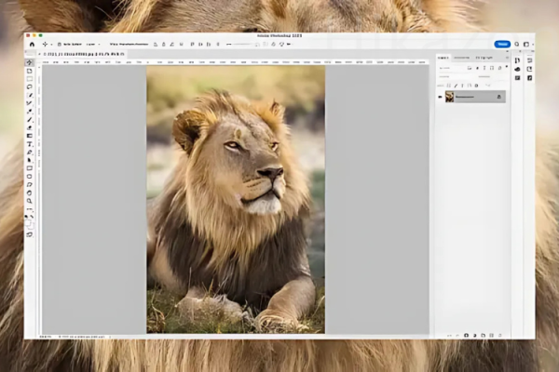The width and height of the screenshot is (559, 372).
Task: Select the Move tool in the toolbar
Action: [x=30, y=62]
